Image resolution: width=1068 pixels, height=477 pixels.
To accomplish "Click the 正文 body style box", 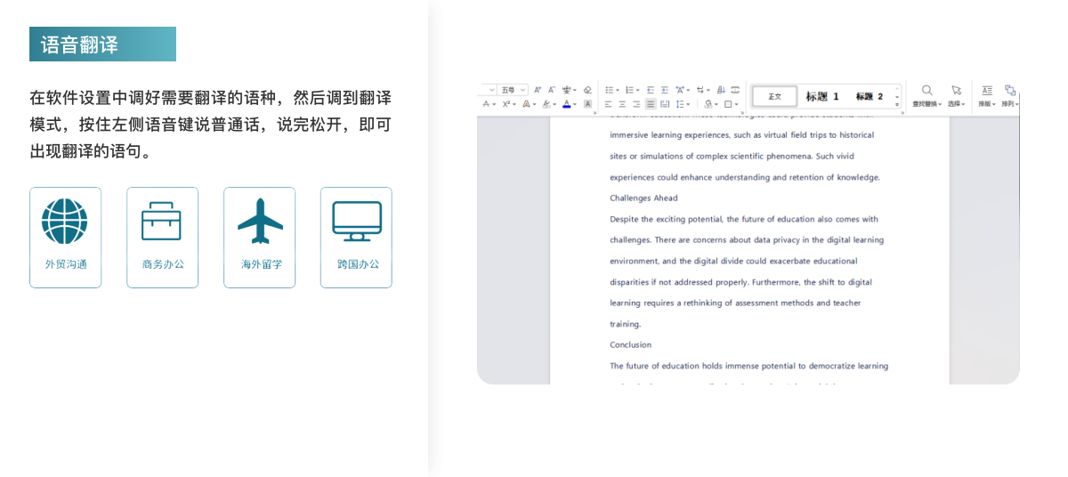I will coord(774,96).
